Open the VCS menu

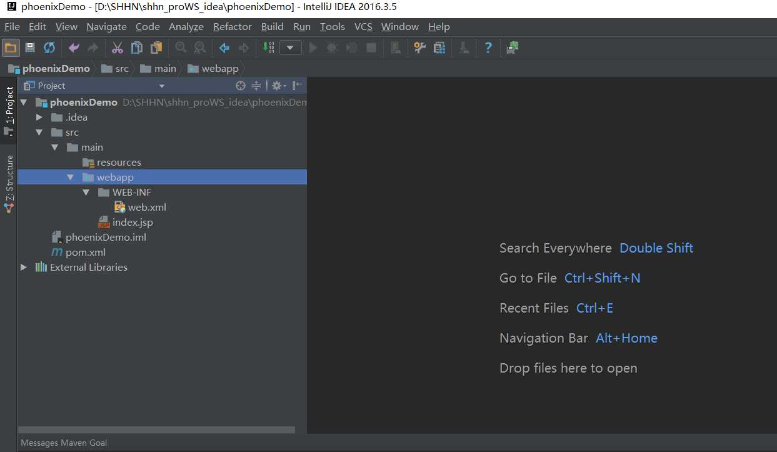coord(363,26)
